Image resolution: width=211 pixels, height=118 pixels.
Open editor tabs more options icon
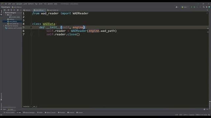pos(207,10)
